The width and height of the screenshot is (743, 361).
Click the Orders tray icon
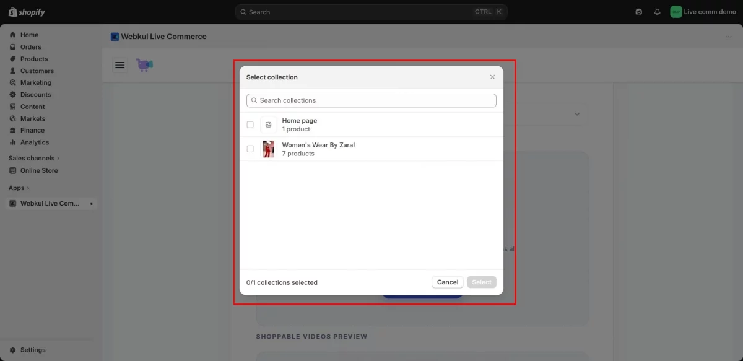13,47
